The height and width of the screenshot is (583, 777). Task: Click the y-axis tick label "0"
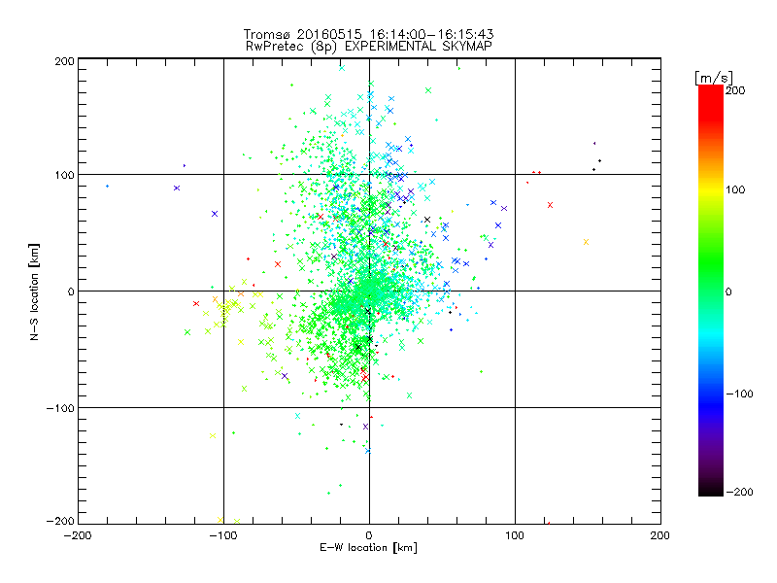[x=71, y=291]
